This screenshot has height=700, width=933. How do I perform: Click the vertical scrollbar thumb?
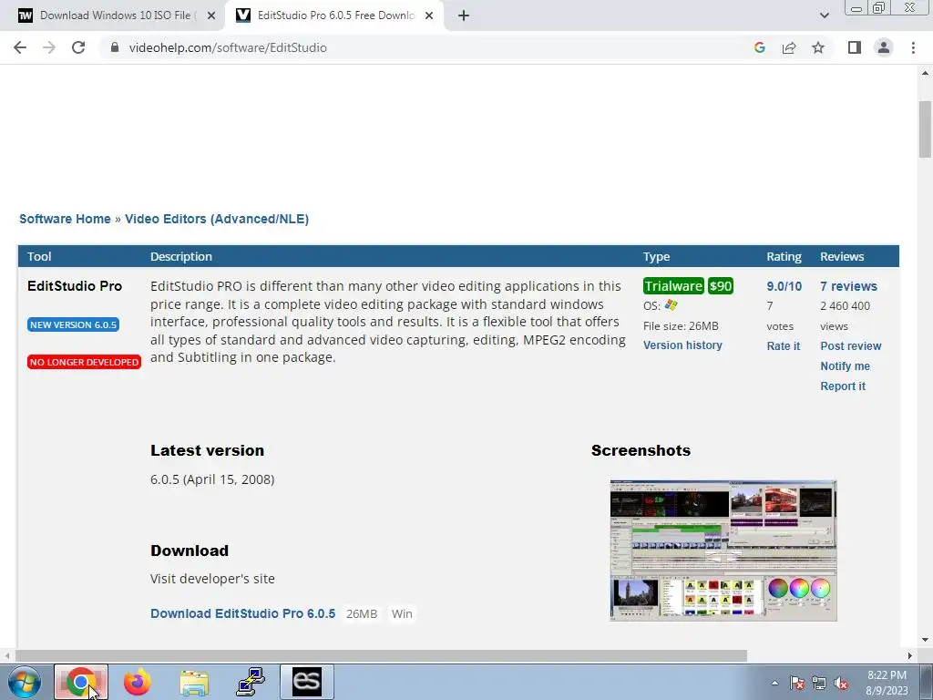pos(925,129)
